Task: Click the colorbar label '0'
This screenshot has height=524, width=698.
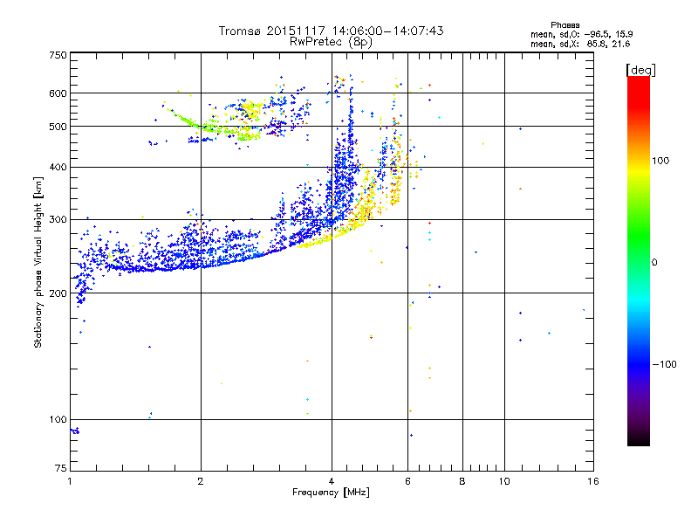Action: [654, 263]
